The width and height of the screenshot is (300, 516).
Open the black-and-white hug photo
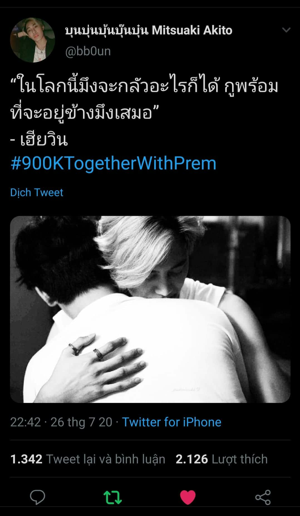tap(150, 309)
